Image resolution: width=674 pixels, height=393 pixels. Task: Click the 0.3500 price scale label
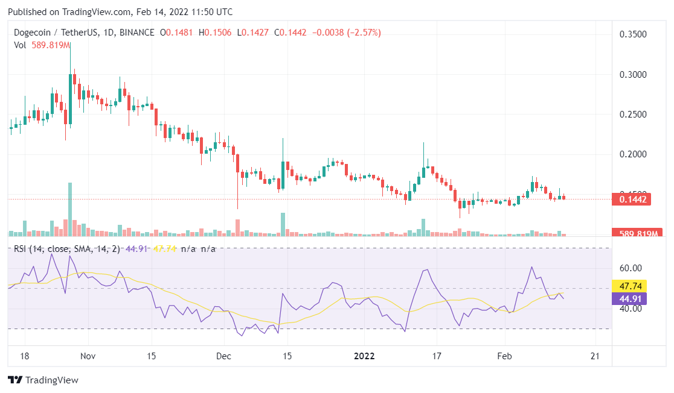coord(633,34)
